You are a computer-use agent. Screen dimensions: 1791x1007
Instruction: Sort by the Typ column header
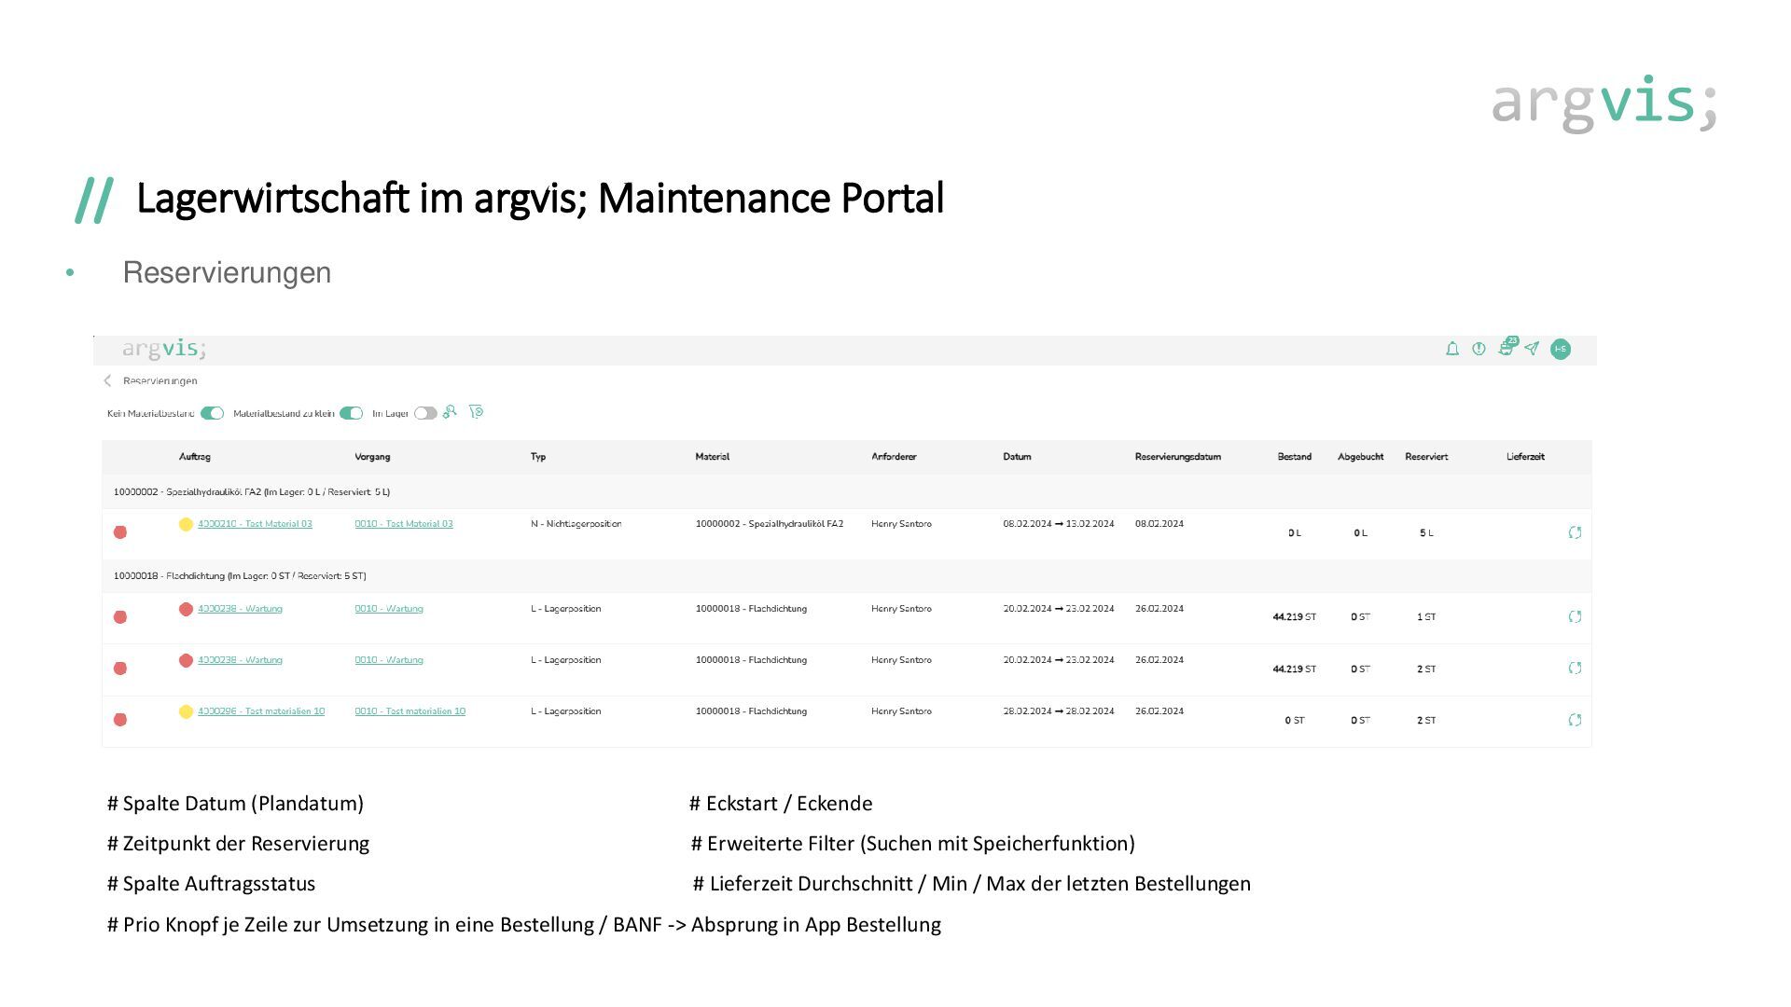point(538,457)
